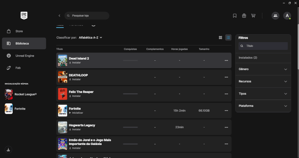Click Instalar under DEATHLOOP
The height and width of the screenshot is (158, 299).
pyautogui.click(x=76, y=79)
